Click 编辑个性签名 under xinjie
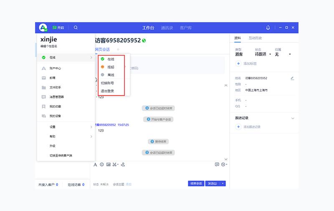Viewport: 334px width, 211px height. point(49,46)
